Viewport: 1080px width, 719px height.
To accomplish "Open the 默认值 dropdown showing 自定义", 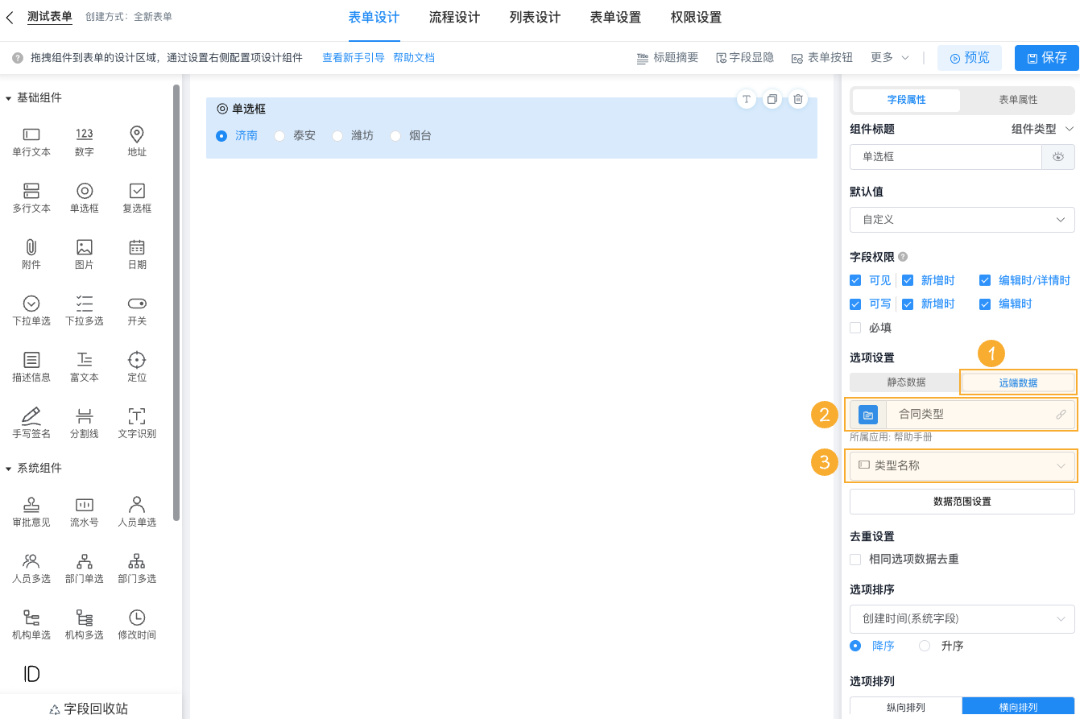I will [962, 219].
